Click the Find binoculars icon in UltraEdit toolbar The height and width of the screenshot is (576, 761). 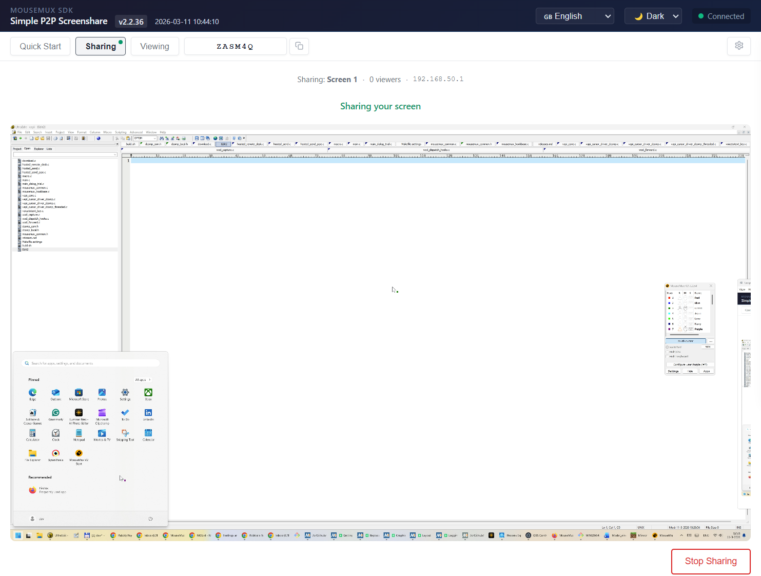coord(161,138)
